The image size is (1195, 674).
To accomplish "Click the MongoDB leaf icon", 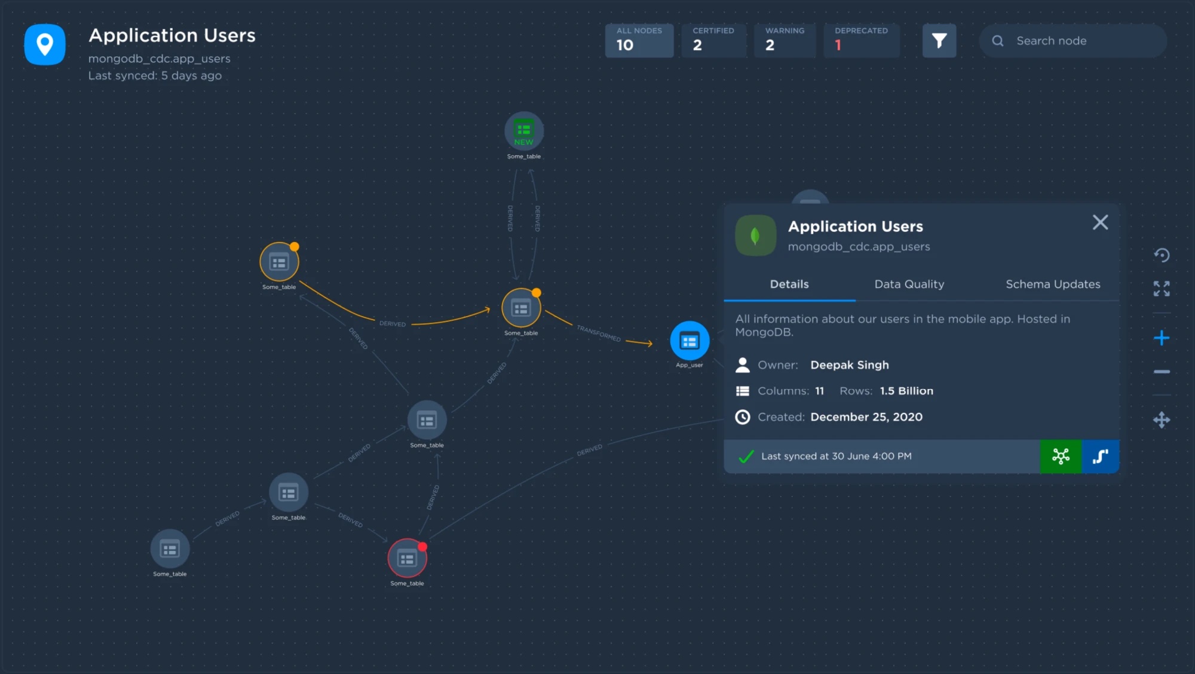I will (756, 235).
